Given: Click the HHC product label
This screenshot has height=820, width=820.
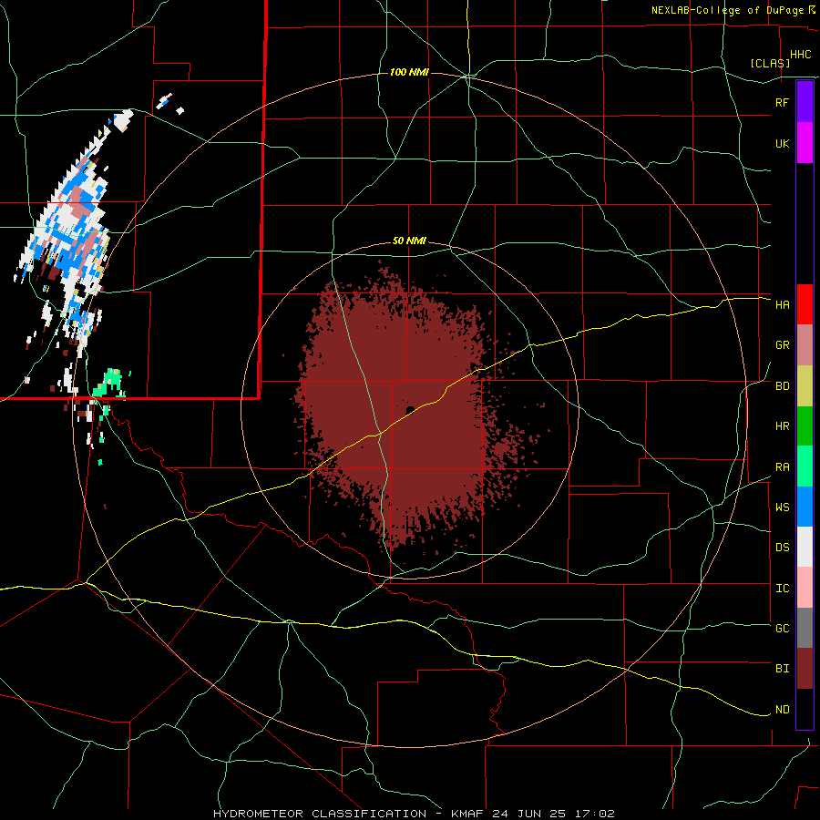Looking at the screenshot, I should click(800, 55).
